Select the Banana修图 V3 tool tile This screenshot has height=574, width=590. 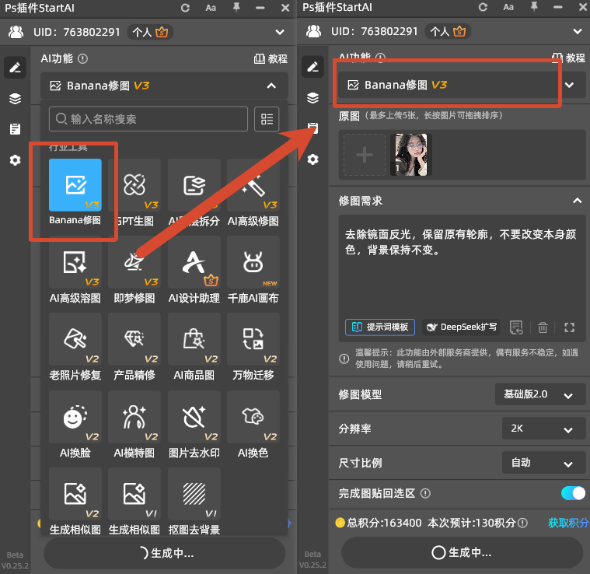pyautogui.click(x=75, y=185)
